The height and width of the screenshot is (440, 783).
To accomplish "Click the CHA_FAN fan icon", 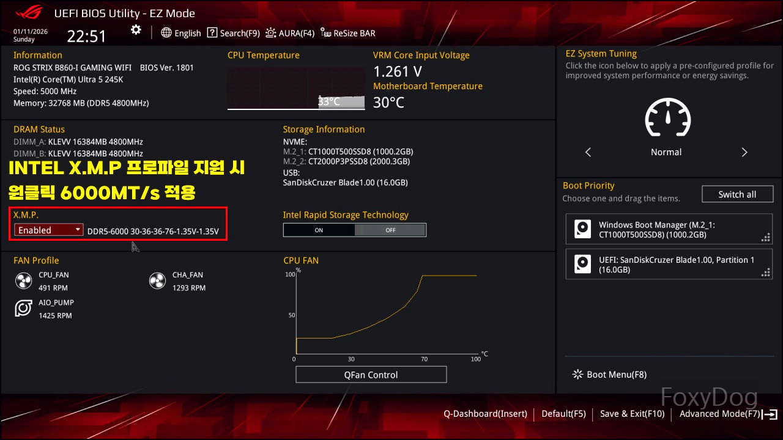I will point(157,281).
